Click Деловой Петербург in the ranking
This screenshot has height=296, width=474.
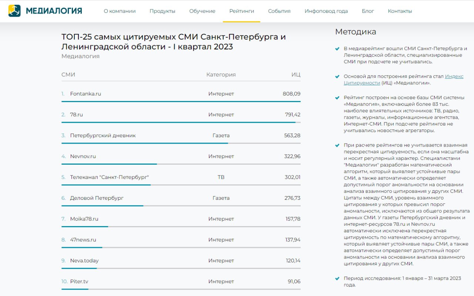[97, 198]
